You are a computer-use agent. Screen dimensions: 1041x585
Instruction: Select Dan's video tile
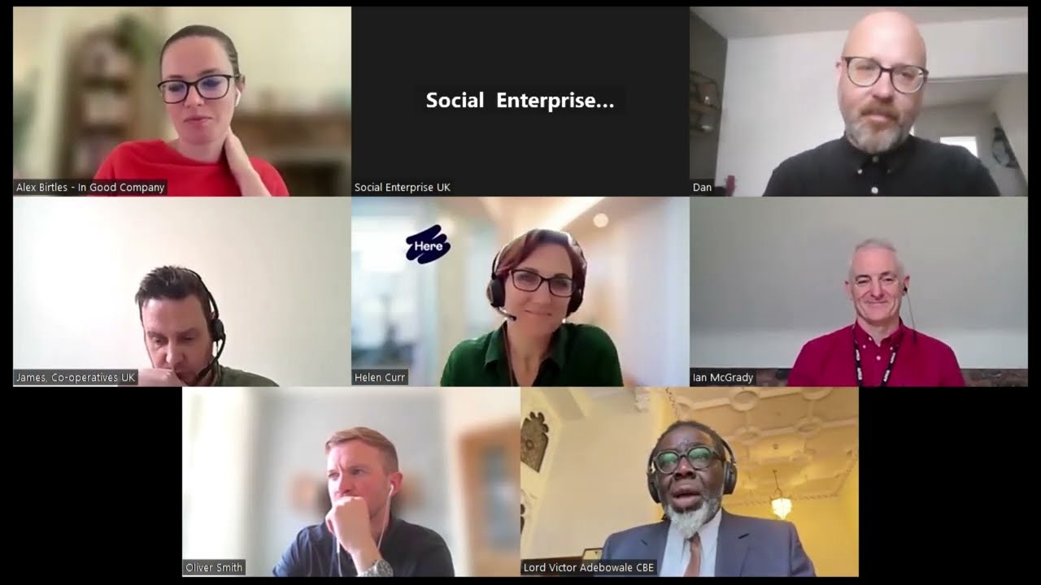point(859,102)
